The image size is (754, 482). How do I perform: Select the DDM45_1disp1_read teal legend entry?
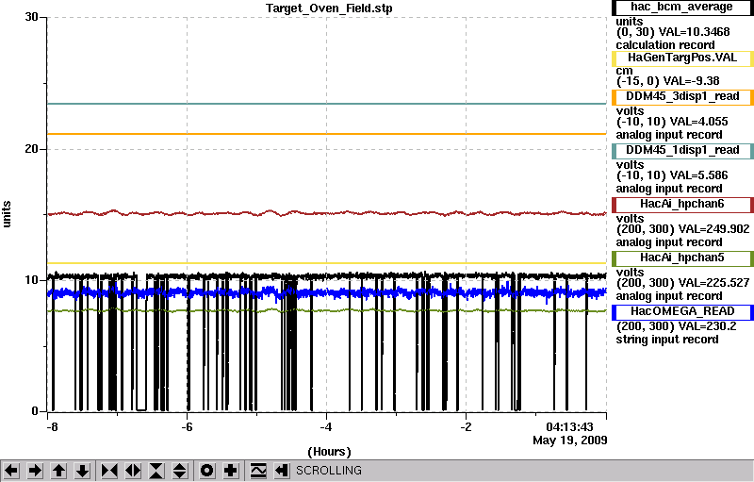coord(682,151)
